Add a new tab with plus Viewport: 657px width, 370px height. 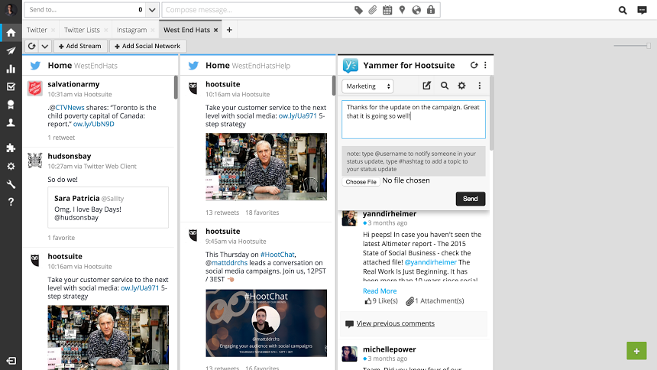tap(229, 30)
